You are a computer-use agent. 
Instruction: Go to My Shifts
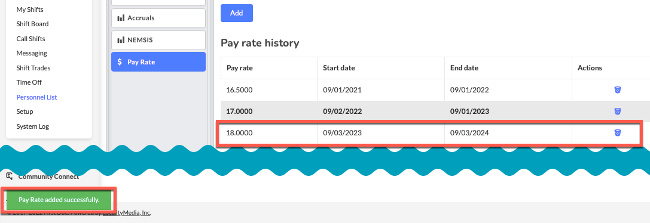pos(30,9)
